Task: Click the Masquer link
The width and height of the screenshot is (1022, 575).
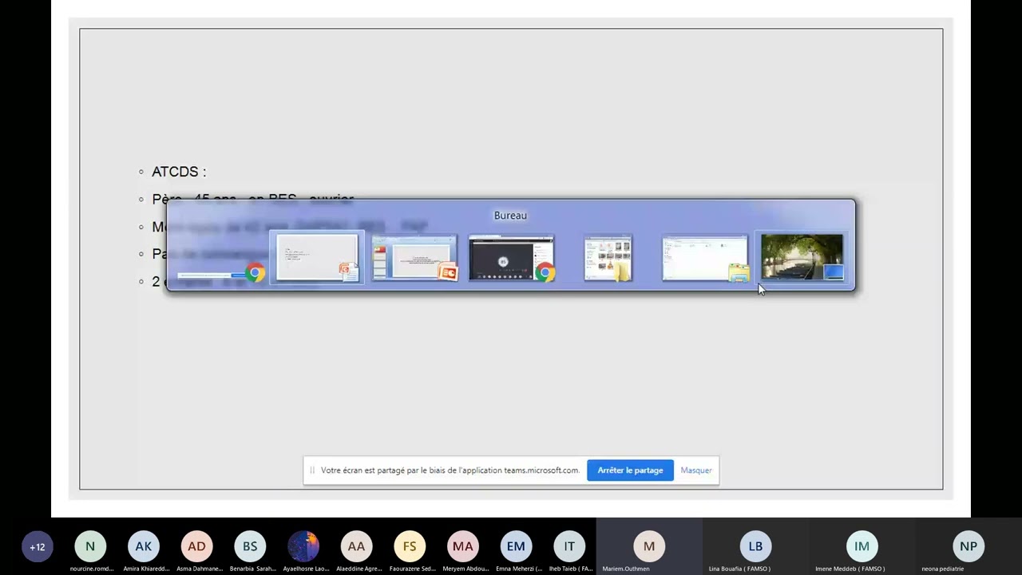Action: pos(696,470)
